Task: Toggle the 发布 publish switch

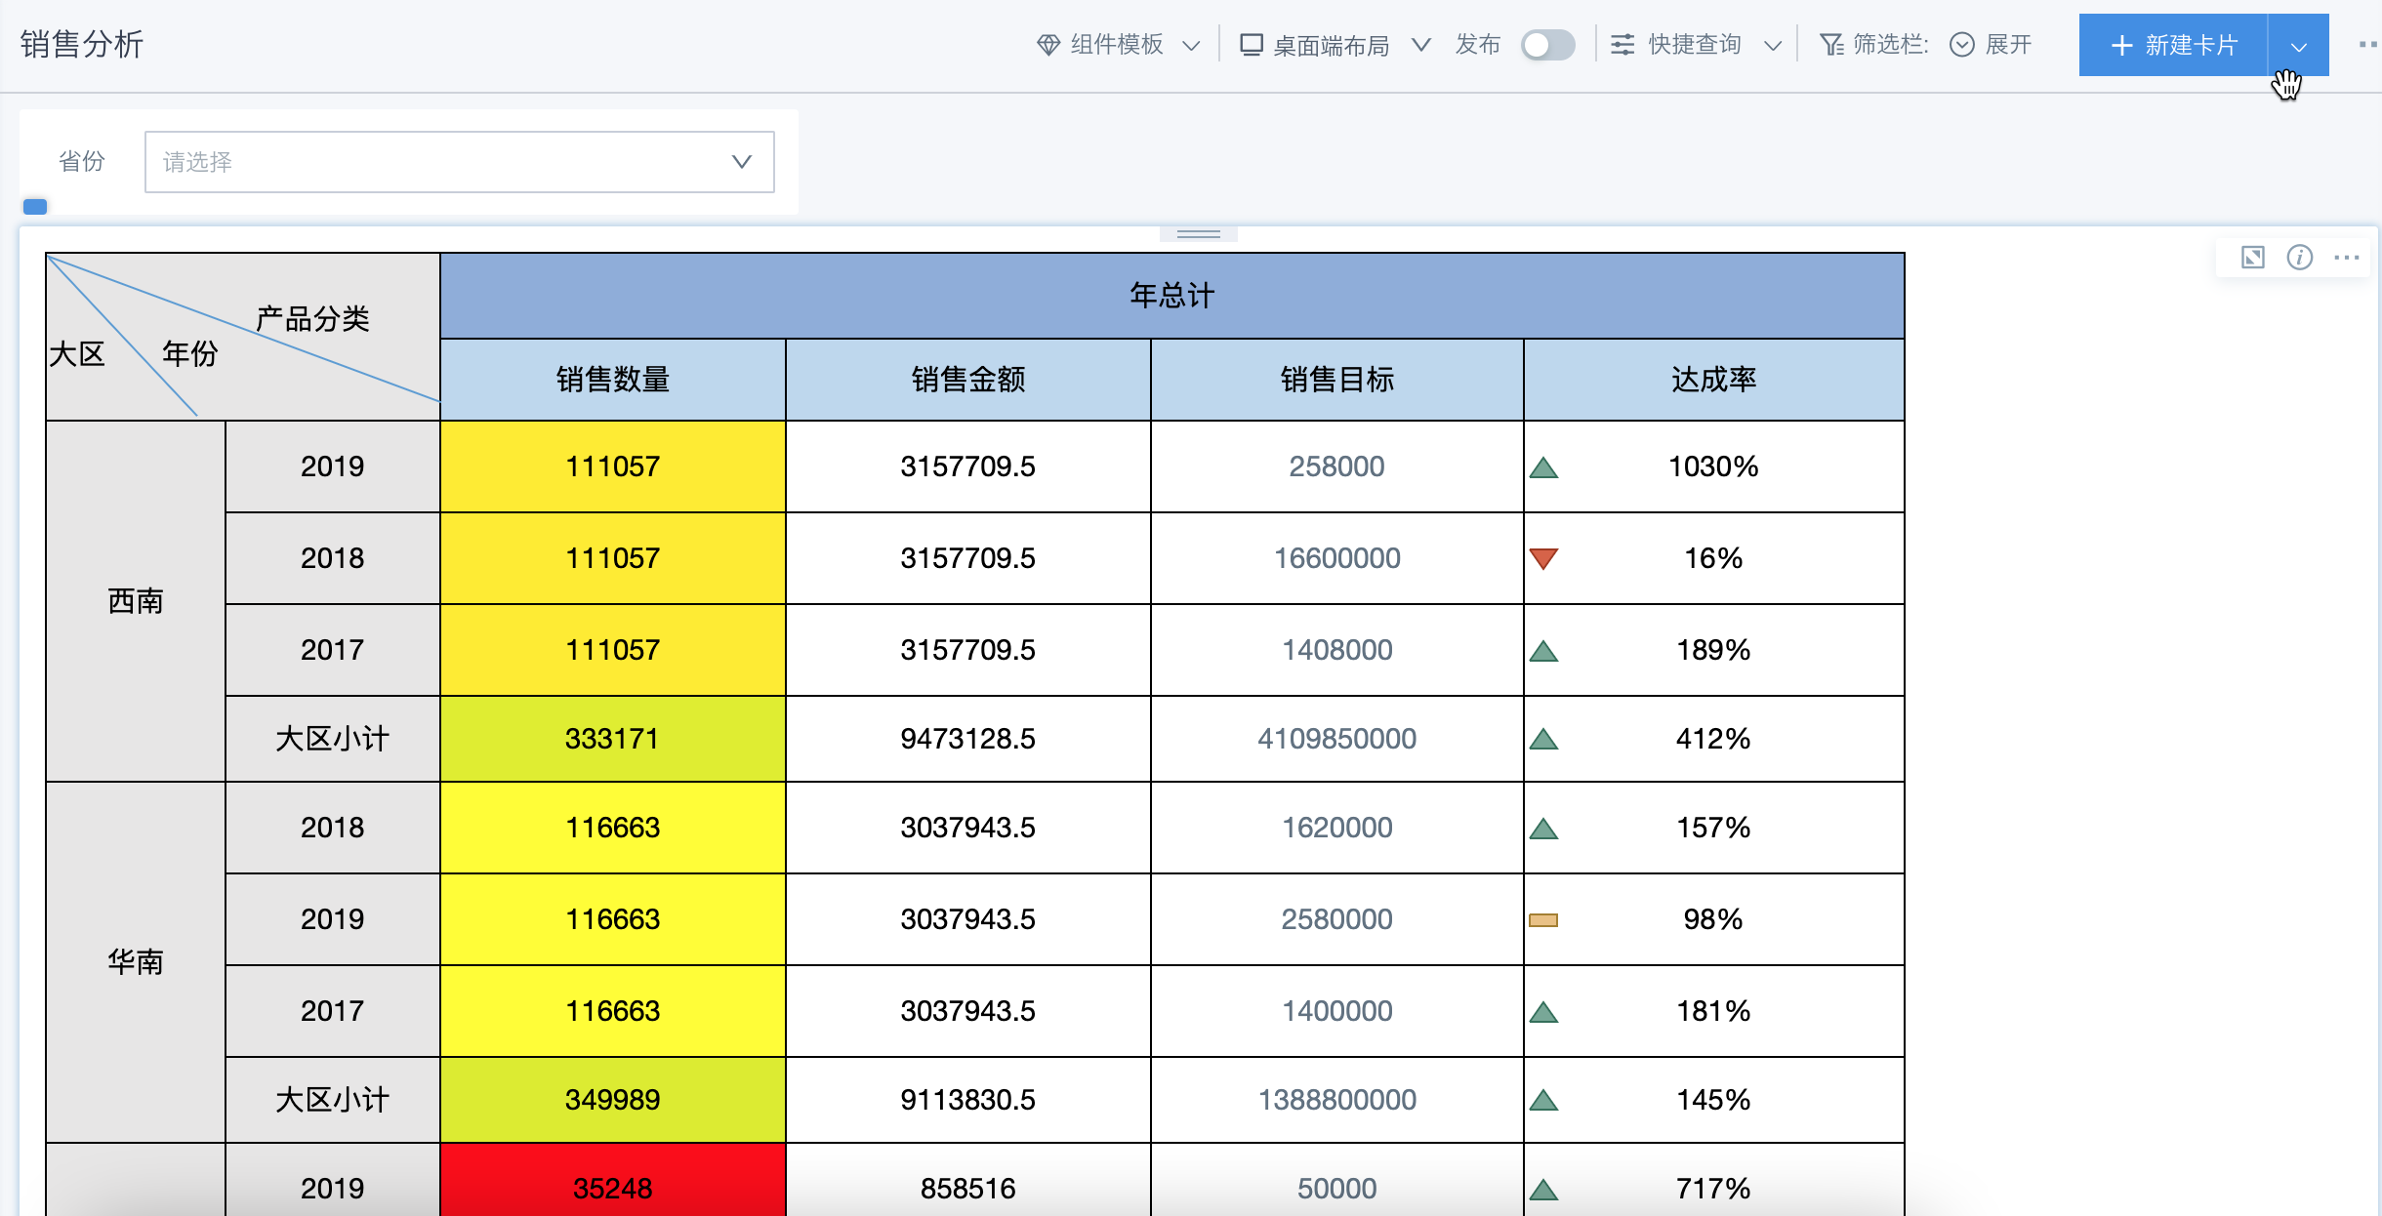Action: click(x=1546, y=45)
